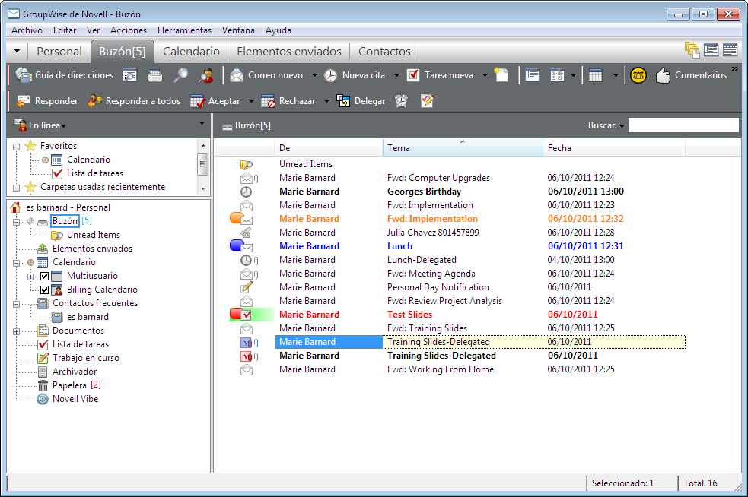The height and width of the screenshot is (497, 748).
Task: Collapse the Contactos frecuentes tree node
Action: (x=17, y=303)
